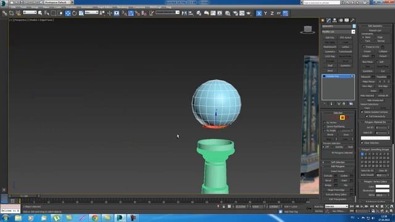395x222 pixels.
Task: Collapse the Edit Polygons rollout
Action: tap(338, 166)
